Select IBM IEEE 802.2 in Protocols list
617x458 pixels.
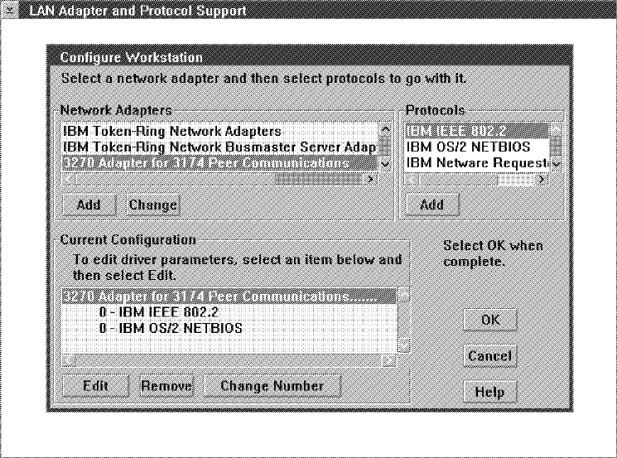[x=476, y=131]
